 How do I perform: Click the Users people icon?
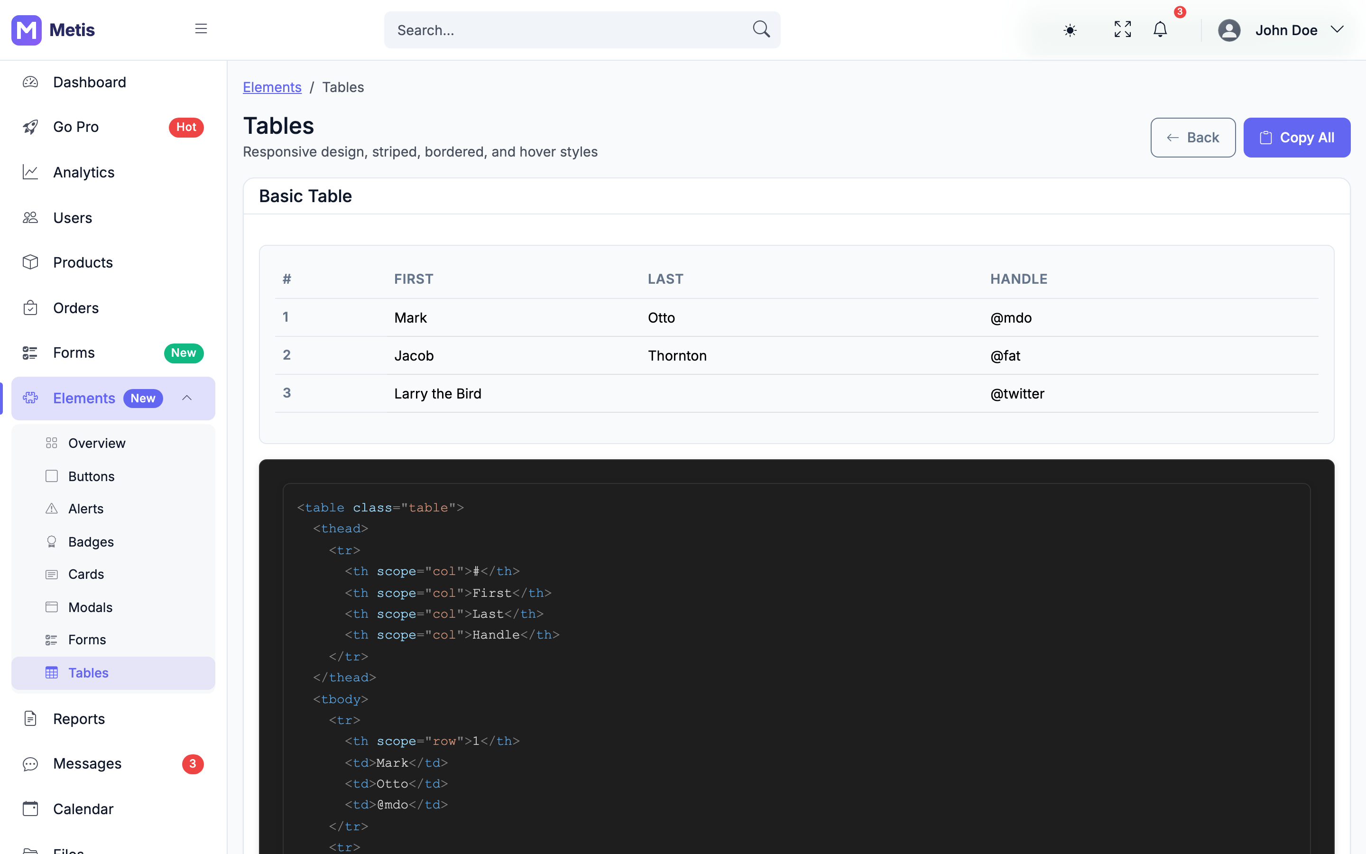30,217
